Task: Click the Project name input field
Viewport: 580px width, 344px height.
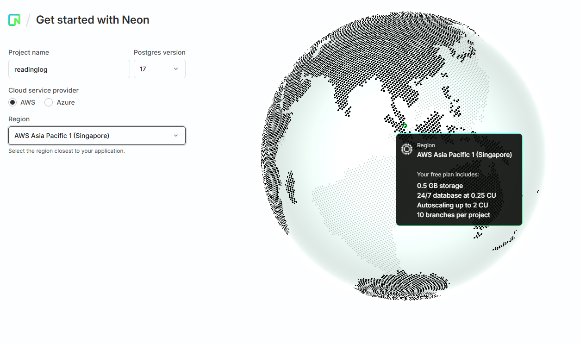Action: (x=69, y=69)
